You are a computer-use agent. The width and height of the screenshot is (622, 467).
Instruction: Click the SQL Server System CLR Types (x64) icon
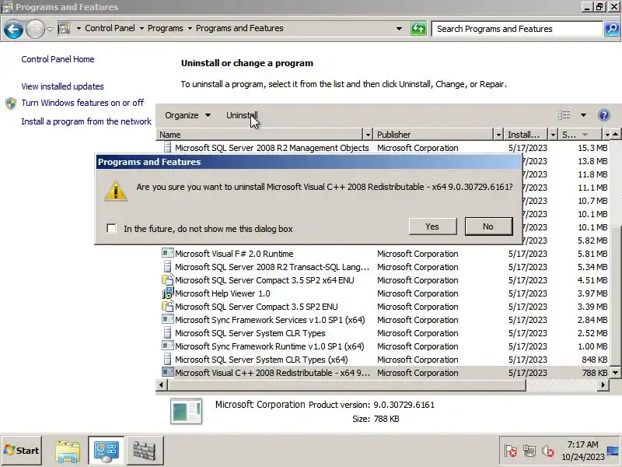167,360
